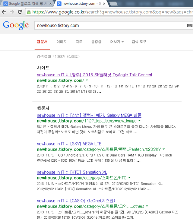Click the 검색결과 약 366개 count text
193x222 pixels.
(x=58, y=57)
